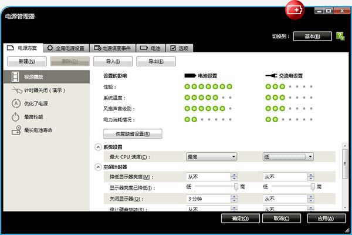The width and height of the screenshot is (352, 235).
Task: Collapse the 空闲计时器 section
Action: tap(97, 167)
